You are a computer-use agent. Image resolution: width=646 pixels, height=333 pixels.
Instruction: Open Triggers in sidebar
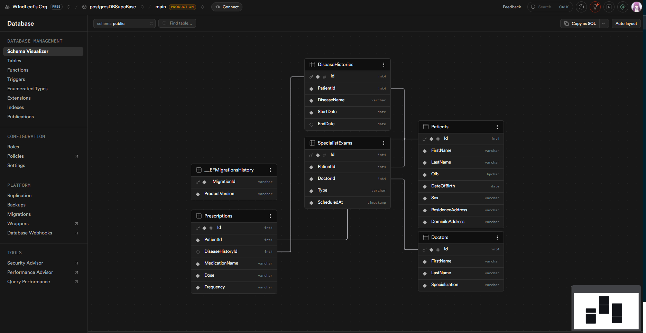(x=16, y=80)
